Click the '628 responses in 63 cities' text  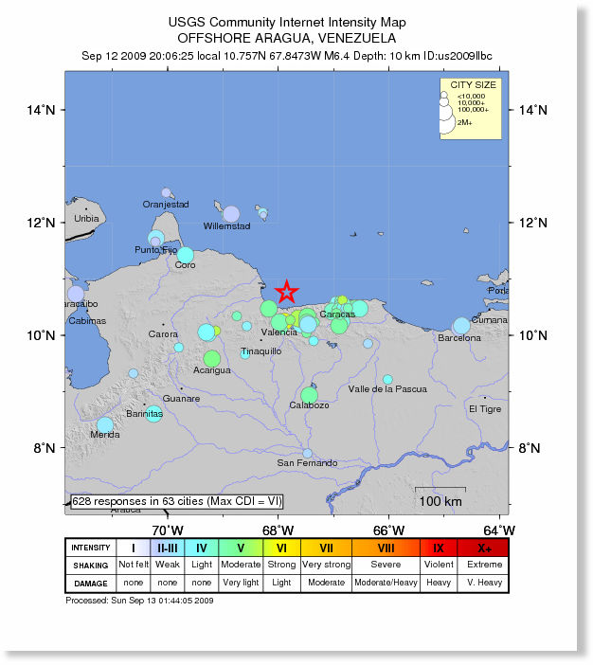pyautogui.click(x=138, y=501)
